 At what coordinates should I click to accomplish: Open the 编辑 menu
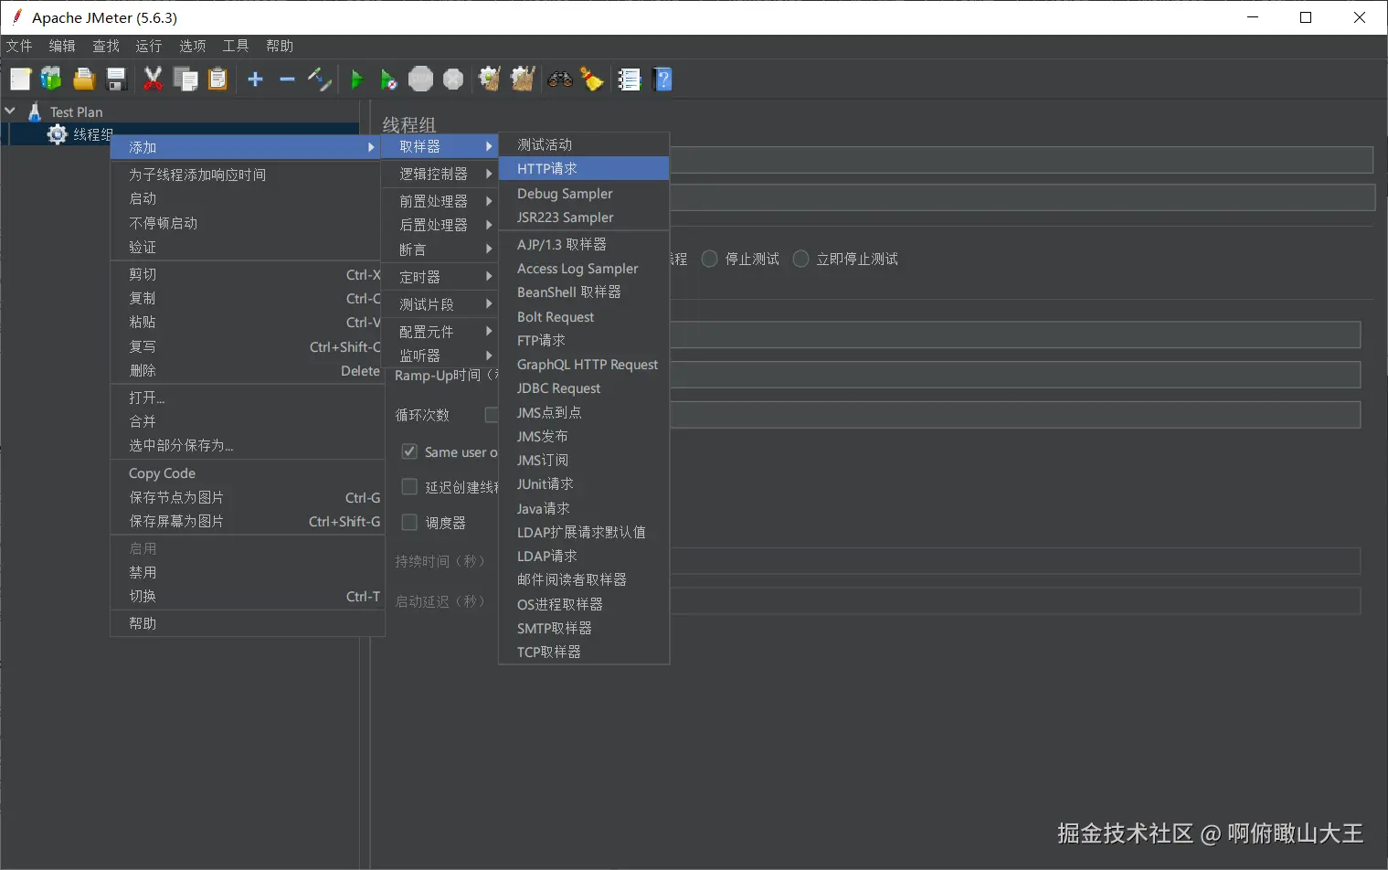(x=62, y=46)
